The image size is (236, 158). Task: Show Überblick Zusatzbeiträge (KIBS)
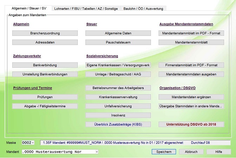tap(118, 124)
